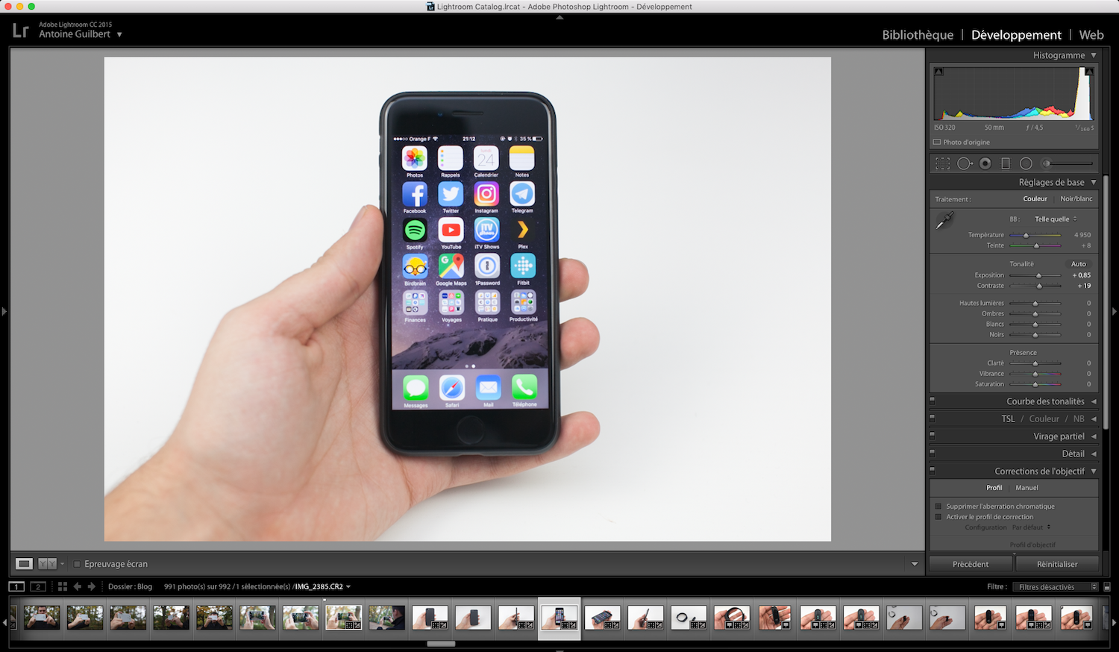Screen dimensions: 1119x652
Task: Select the graduated filter tool
Action: point(1005,163)
